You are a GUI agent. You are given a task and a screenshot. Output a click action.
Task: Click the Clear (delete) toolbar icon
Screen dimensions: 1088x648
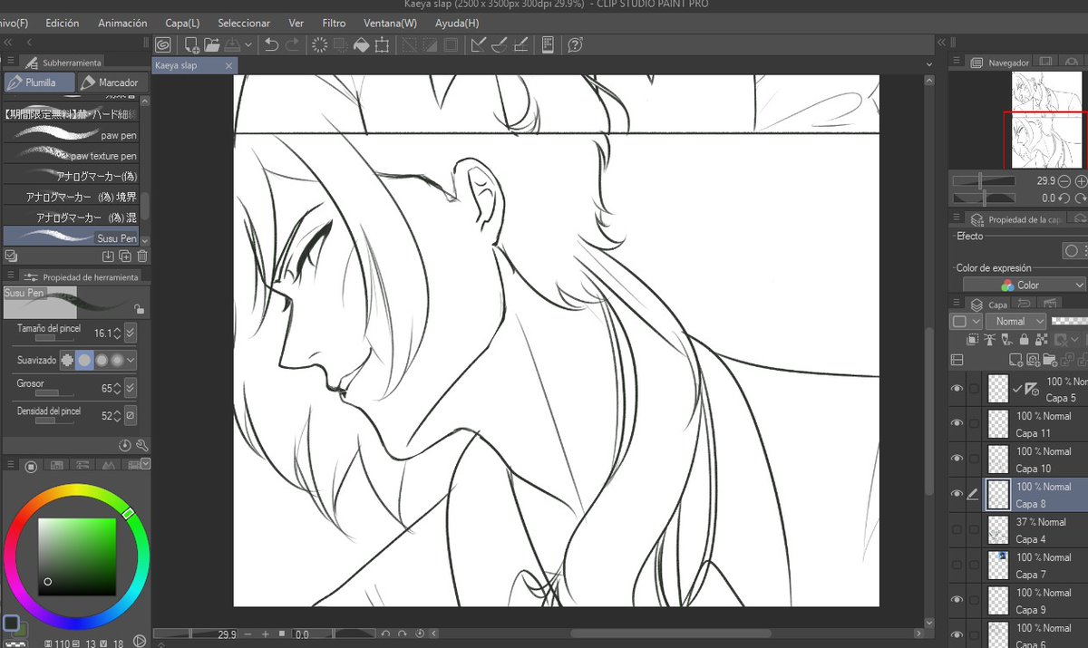point(319,44)
